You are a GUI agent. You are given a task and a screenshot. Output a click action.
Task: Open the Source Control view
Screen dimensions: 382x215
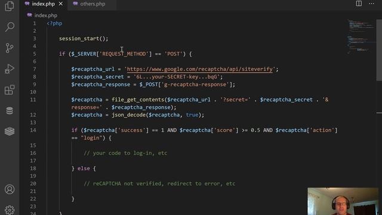pos(10,48)
